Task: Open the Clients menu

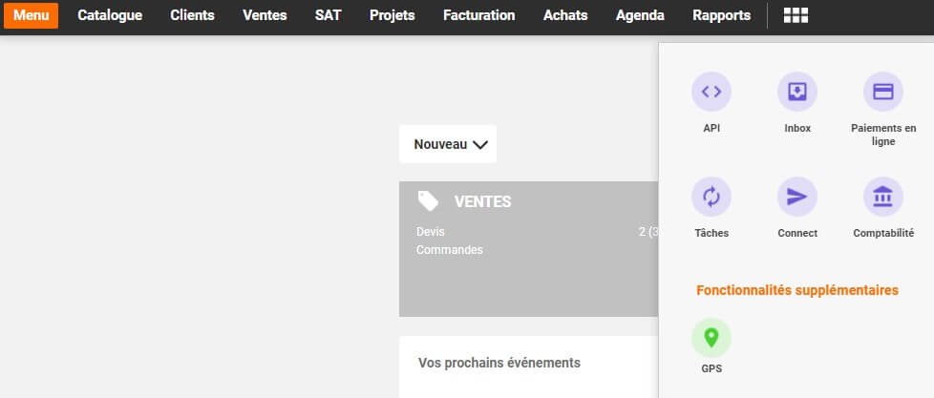Action: (192, 15)
